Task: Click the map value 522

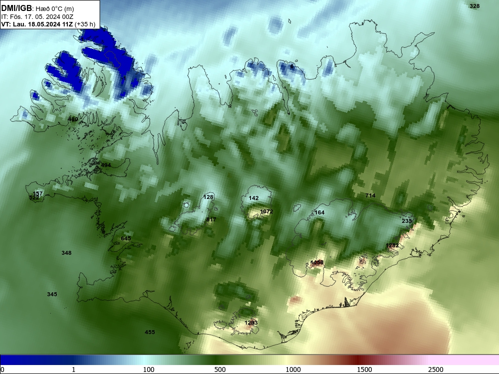Action: (34, 198)
